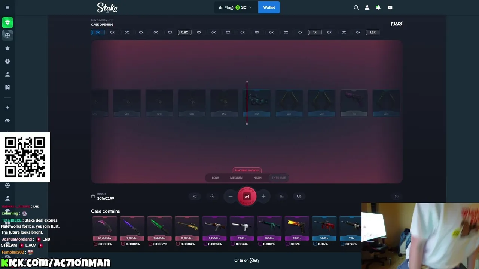Screen dimensions: 479x269
Task: Click the 0.0001% odds chart icon
Action: point(95,244)
